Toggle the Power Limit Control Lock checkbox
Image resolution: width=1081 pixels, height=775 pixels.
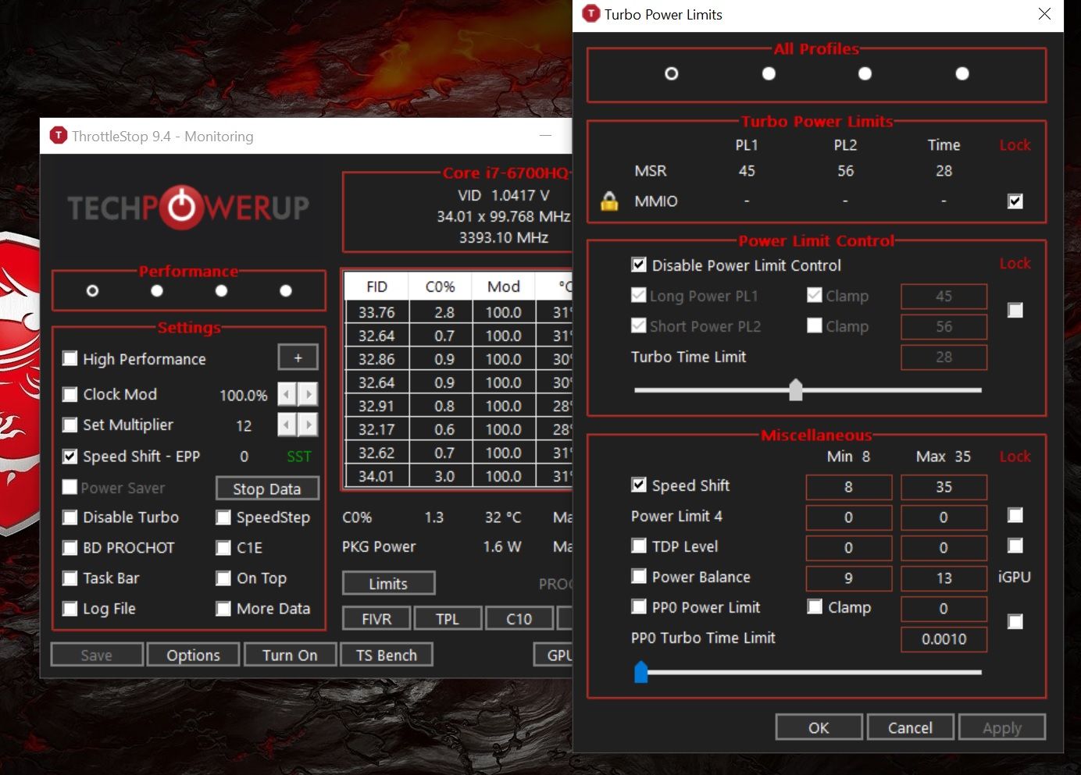[1015, 311]
